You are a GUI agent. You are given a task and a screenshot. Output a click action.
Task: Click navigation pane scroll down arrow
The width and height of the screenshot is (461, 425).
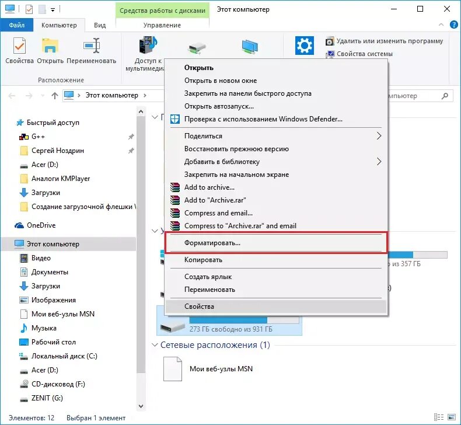coord(141,406)
